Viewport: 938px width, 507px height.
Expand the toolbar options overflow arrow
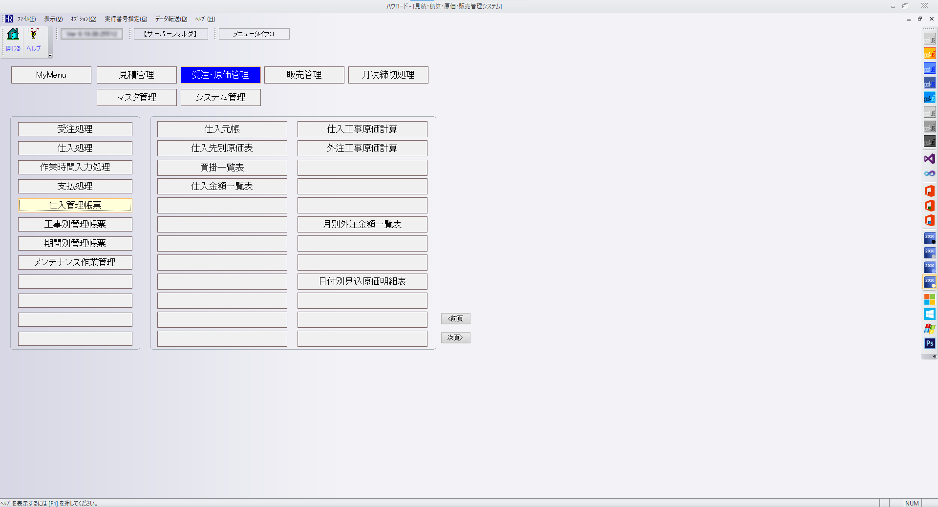click(50, 55)
